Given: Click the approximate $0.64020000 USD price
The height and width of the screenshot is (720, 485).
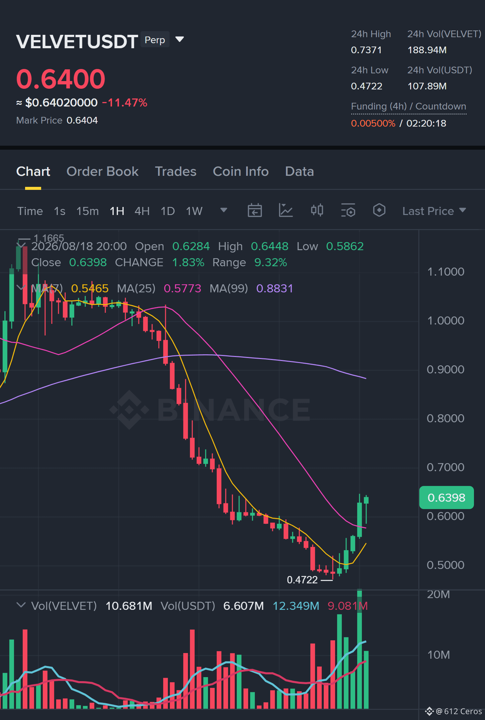Looking at the screenshot, I should click(62, 102).
